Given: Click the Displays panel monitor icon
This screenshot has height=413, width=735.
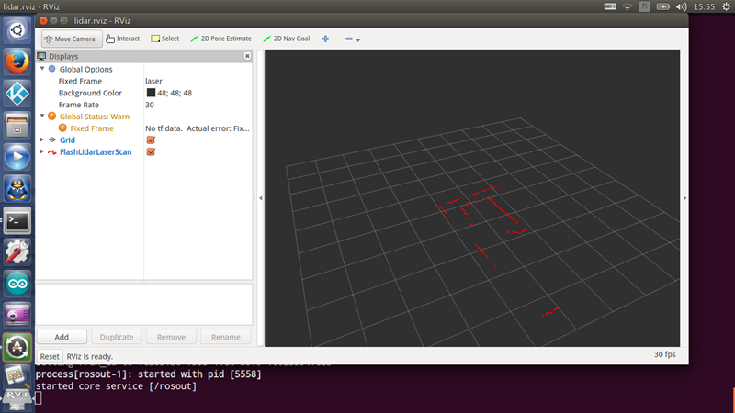Looking at the screenshot, I should pyautogui.click(x=41, y=56).
